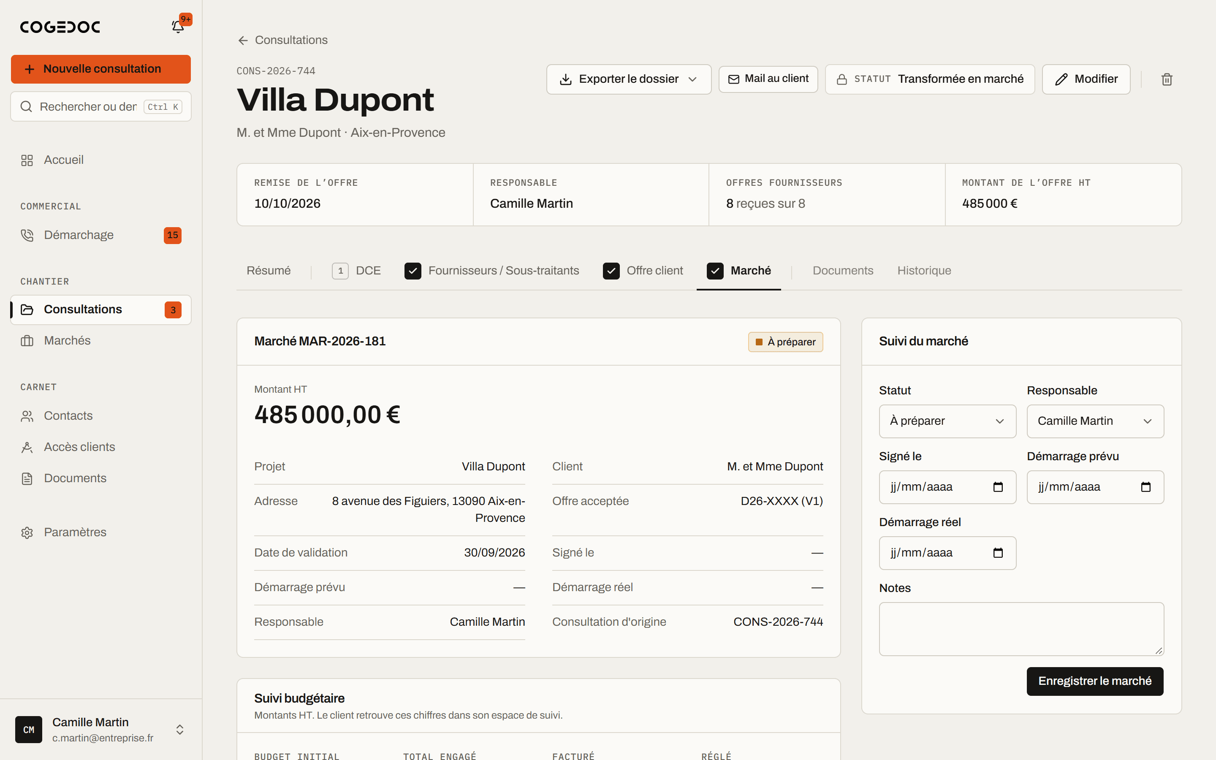The image size is (1216, 760).
Task: Click the Fournisseurs / Sous-traitants check mark
Action: (x=413, y=271)
